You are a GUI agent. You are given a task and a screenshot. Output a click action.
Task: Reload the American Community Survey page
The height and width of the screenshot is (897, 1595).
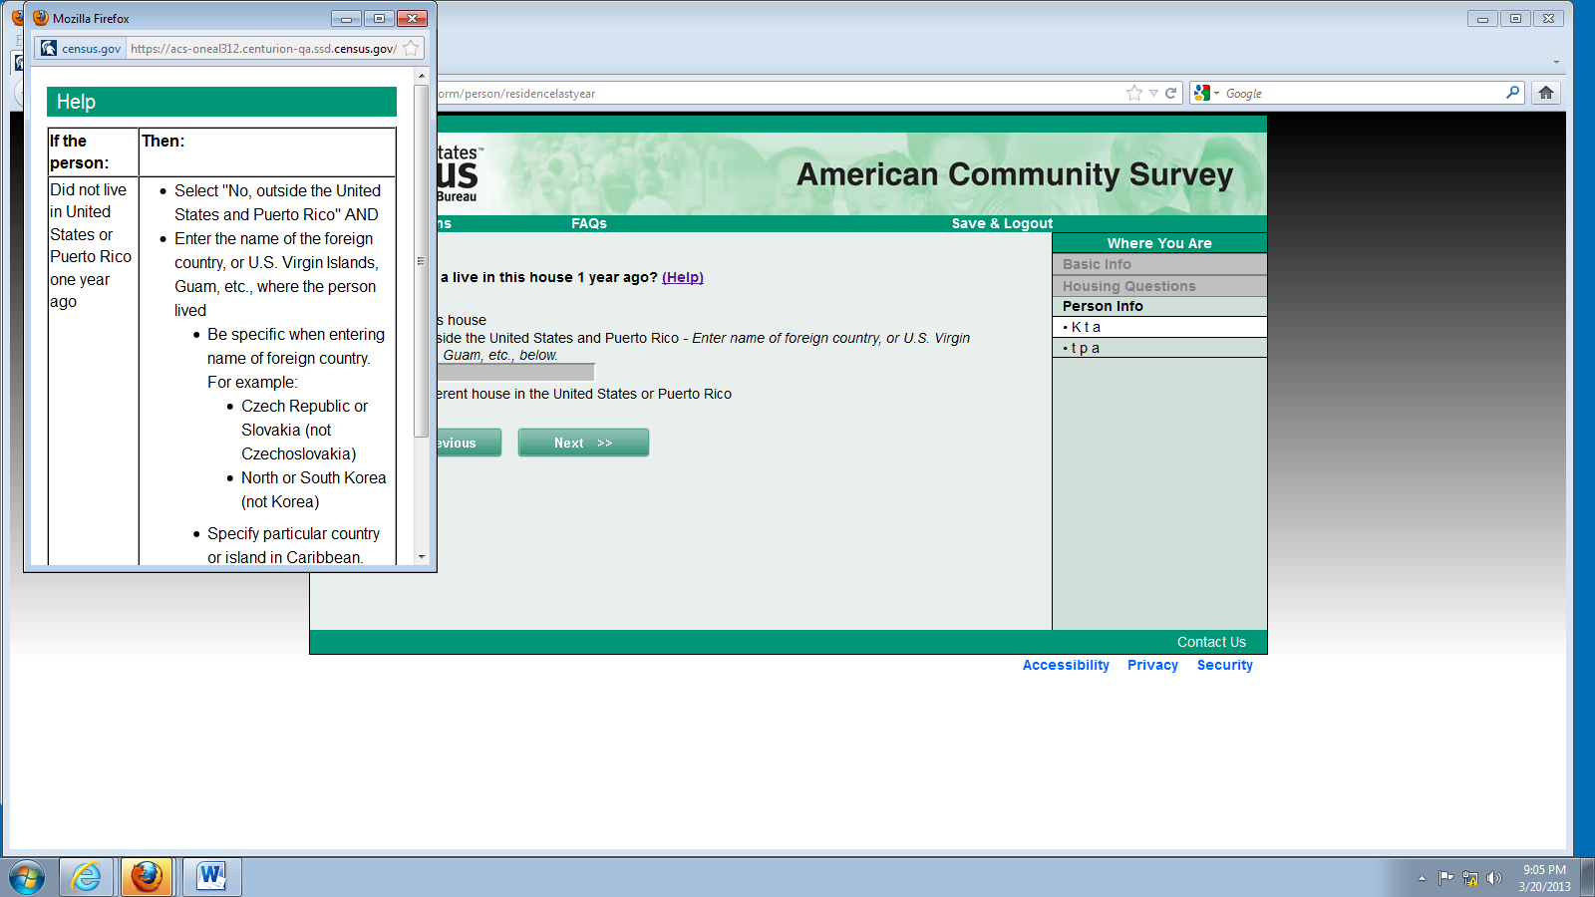pyautogui.click(x=1171, y=93)
